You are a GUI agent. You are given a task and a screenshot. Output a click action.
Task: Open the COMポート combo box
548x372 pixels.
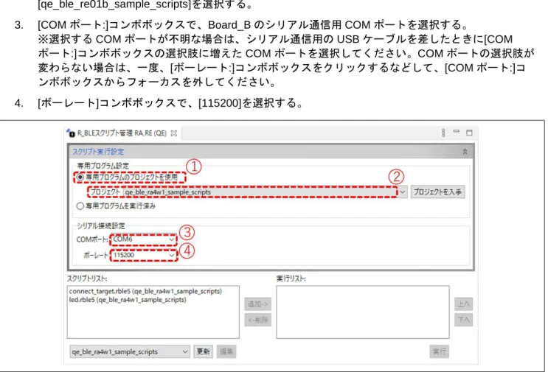[143, 239]
